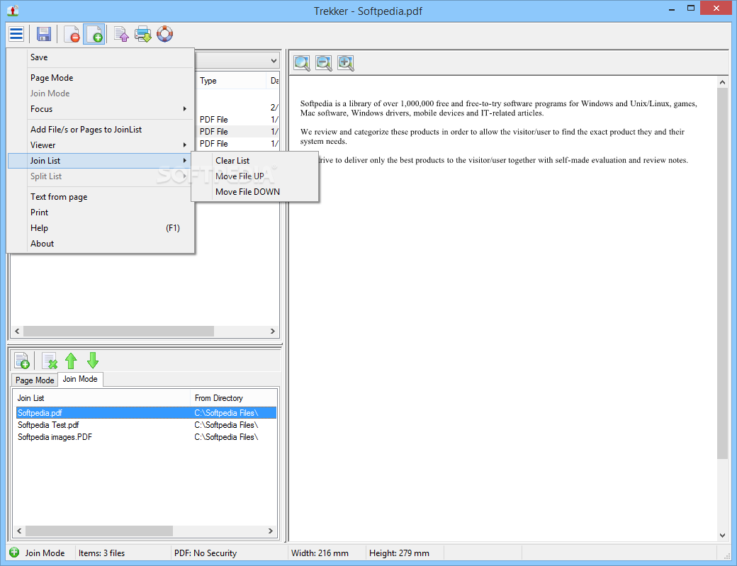Add file to join list icon
Screen dimensions: 737x566
(22, 361)
